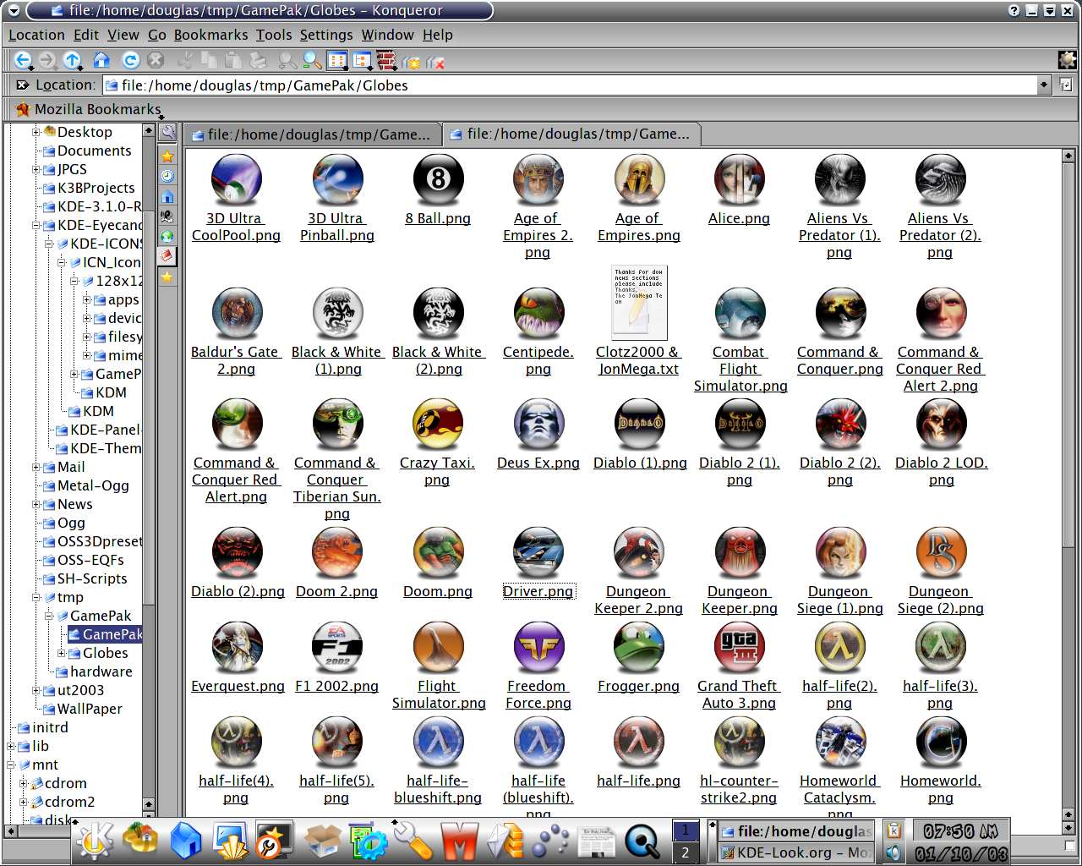Switch to Tree View toolbar button

362,60
